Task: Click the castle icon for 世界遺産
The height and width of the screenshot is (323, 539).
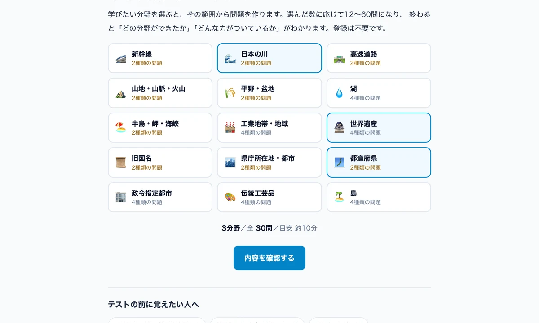Action: pos(339,128)
